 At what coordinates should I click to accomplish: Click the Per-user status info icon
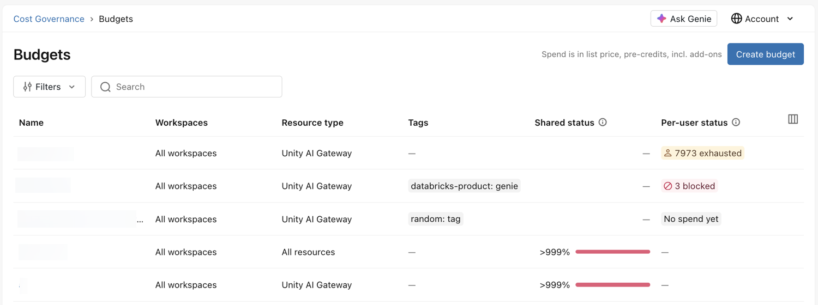736,123
